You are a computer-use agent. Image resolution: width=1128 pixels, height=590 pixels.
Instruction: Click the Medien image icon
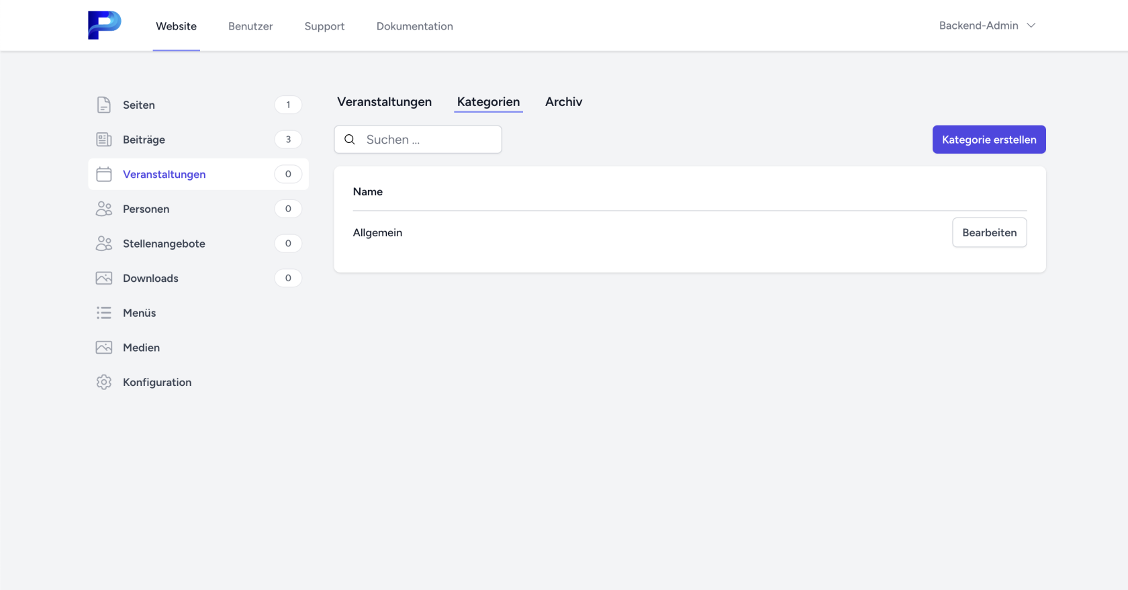tap(104, 348)
